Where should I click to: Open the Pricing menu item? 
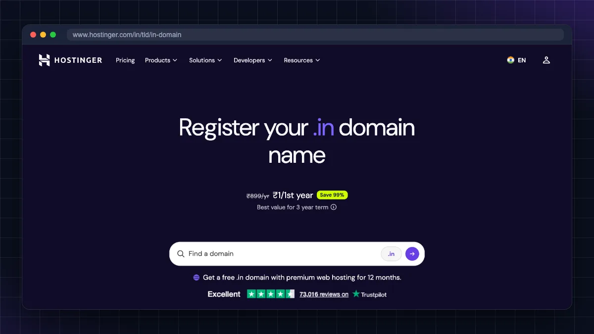(125, 60)
